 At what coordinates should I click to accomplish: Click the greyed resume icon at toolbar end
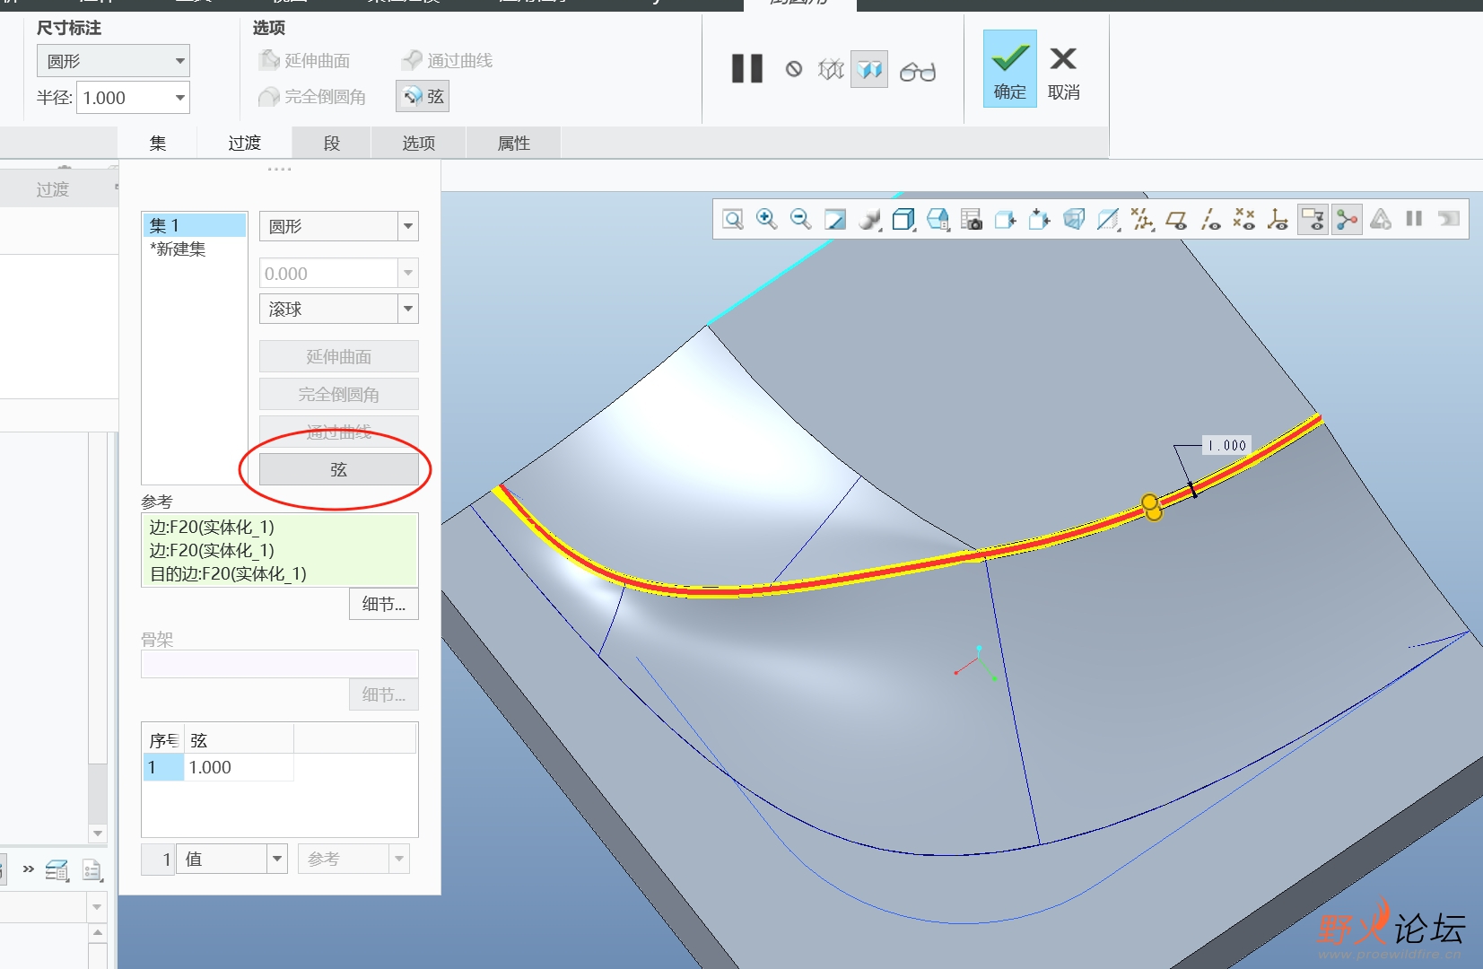1449,219
